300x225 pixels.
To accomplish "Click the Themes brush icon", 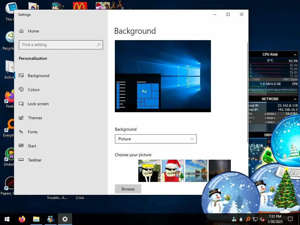I will click(x=21, y=118).
